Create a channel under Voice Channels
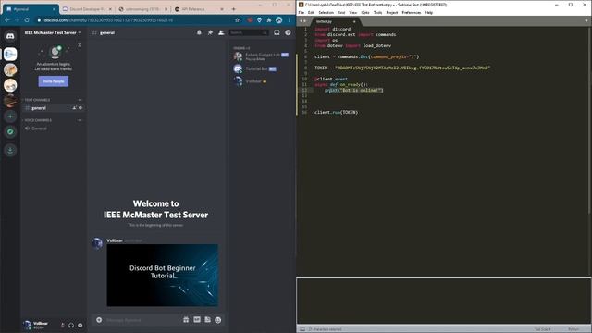Screen dimensions: 592x333 tap(80, 120)
